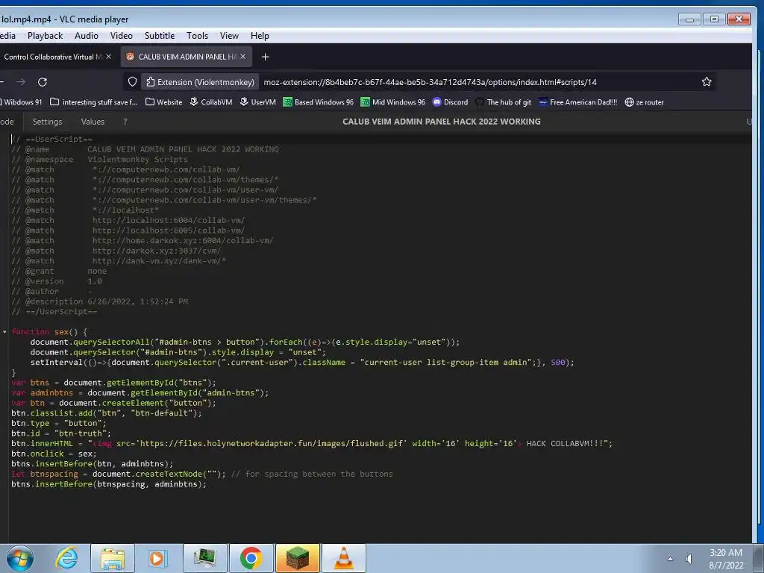Click the Extension (Violentmonkey) identity badge
The image size is (764, 573).
pyautogui.click(x=200, y=82)
